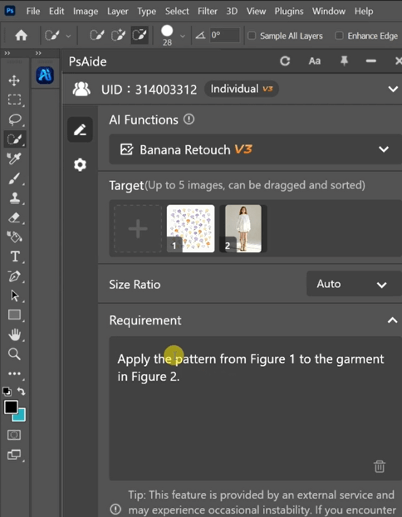The height and width of the screenshot is (517, 402).
Task: Expand the tools panel double arrows
Action: pyautogui.click(x=7, y=53)
